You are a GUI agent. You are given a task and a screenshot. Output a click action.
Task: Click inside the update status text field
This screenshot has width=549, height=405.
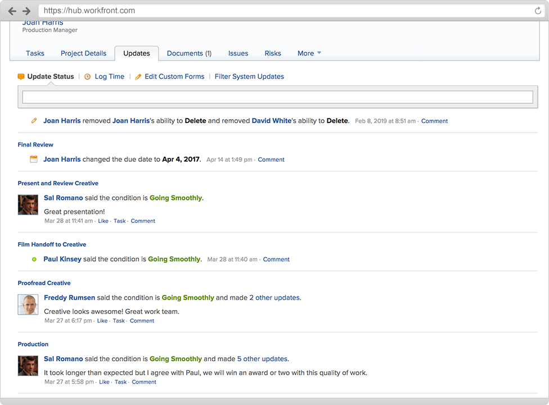(x=277, y=97)
